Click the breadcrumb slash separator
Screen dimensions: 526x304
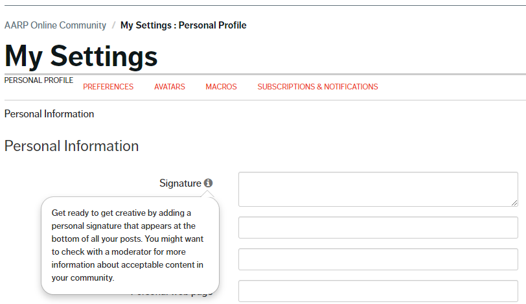(x=113, y=25)
